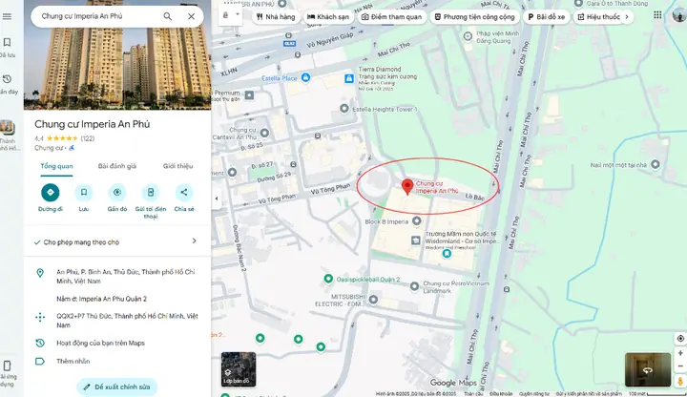Viewport: 687px width, 397px height.
Task: Switch to the Giới thiệu tab
Action: [177, 166]
